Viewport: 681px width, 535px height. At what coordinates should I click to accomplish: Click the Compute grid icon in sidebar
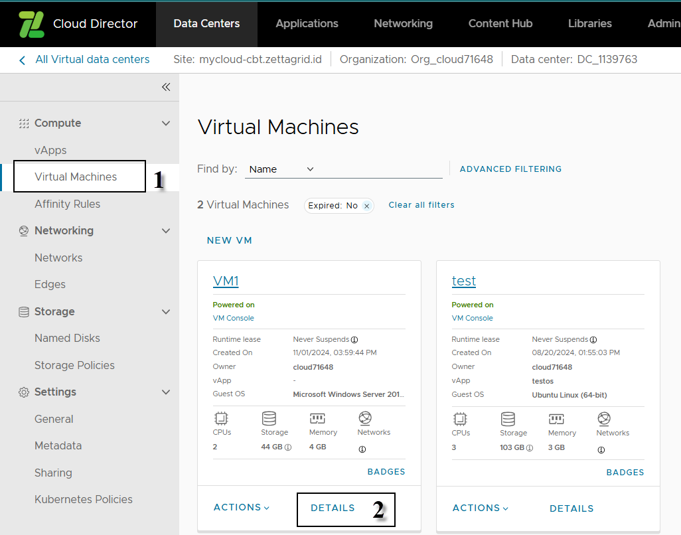[24, 123]
